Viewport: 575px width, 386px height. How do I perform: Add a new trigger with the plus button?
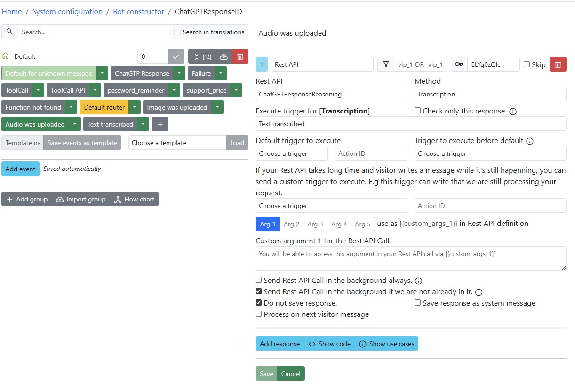pyautogui.click(x=160, y=124)
